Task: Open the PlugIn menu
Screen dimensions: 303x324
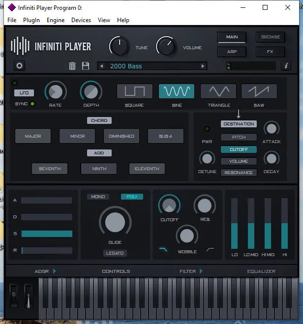Action: click(x=31, y=20)
